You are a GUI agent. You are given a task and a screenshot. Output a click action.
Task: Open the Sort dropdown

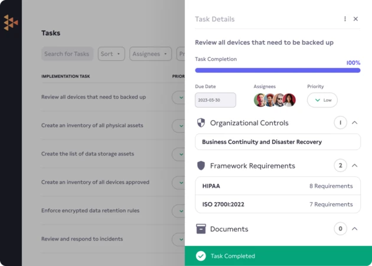(111, 54)
